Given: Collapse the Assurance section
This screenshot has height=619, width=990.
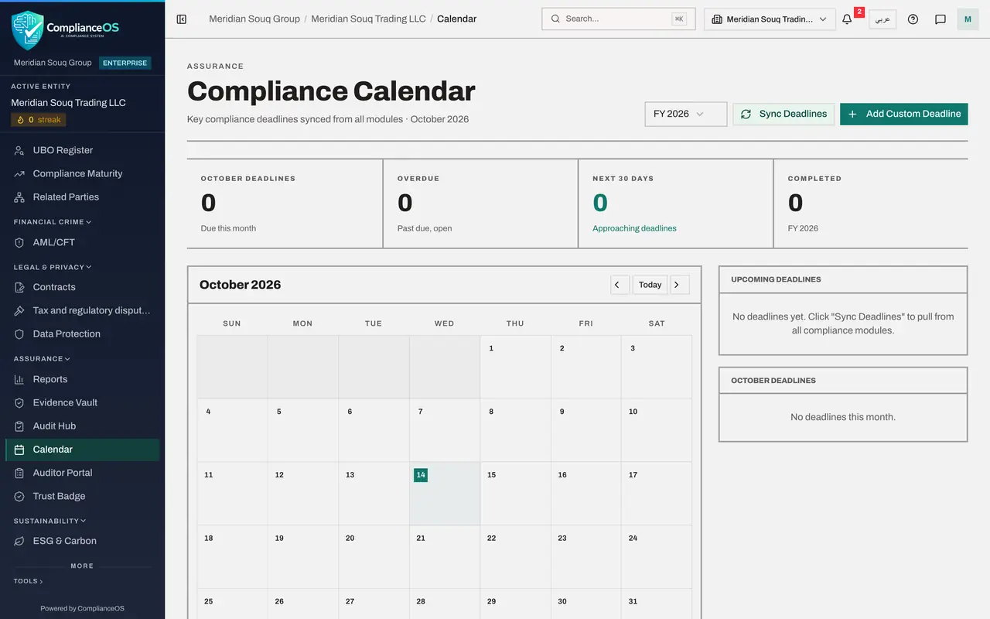Looking at the screenshot, I should pos(42,359).
